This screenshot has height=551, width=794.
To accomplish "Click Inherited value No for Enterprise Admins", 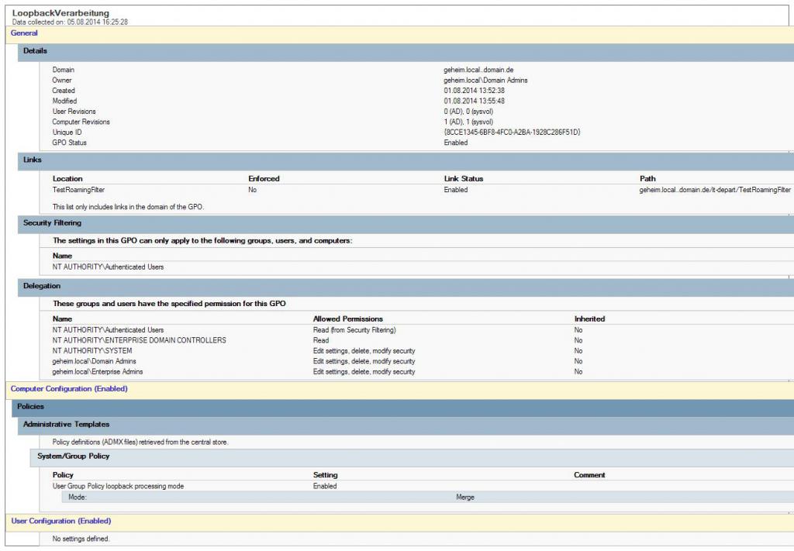I will click(x=578, y=373).
